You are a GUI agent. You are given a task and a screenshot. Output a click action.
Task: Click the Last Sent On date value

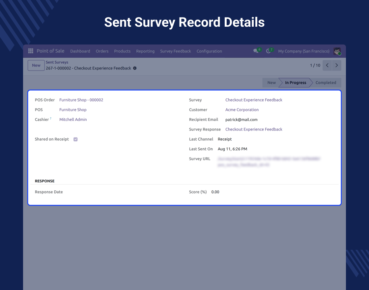[233, 149]
